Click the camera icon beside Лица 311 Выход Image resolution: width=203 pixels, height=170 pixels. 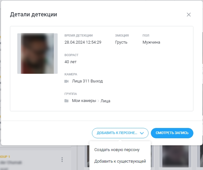pyautogui.click(x=66, y=81)
